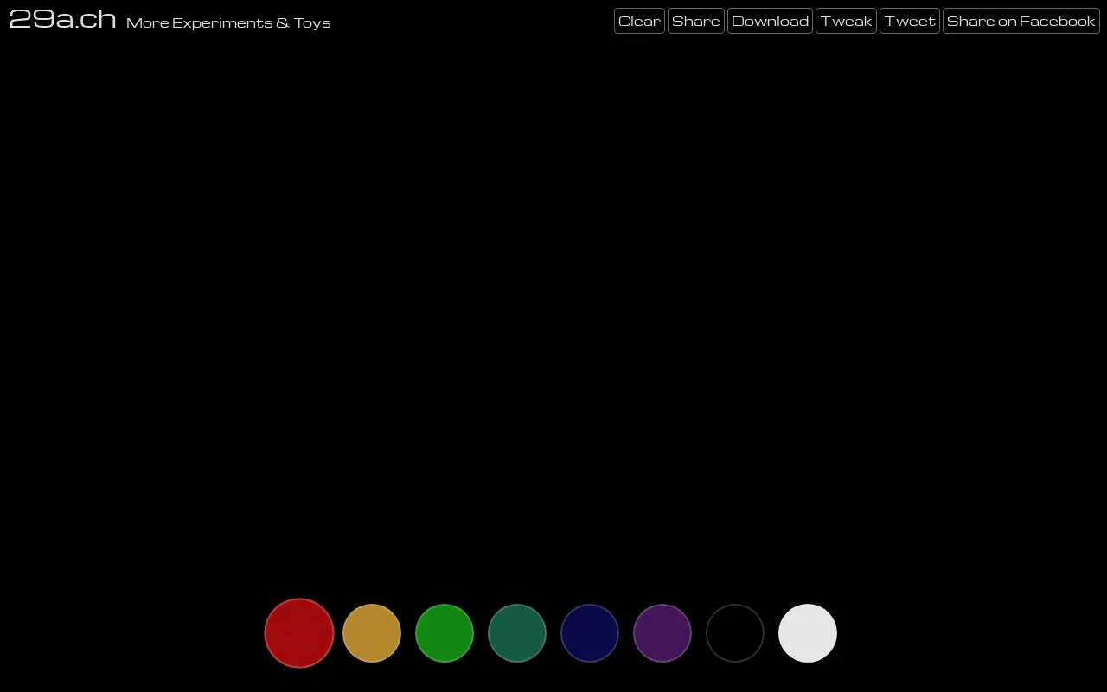Click the Clear button
Viewport: 1107px width, 692px height.
coord(639,21)
